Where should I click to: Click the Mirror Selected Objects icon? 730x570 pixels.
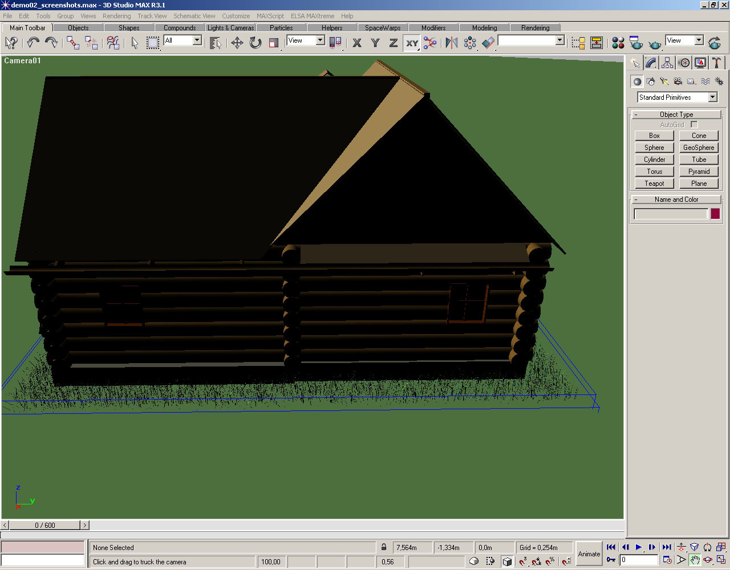pos(452,43)
